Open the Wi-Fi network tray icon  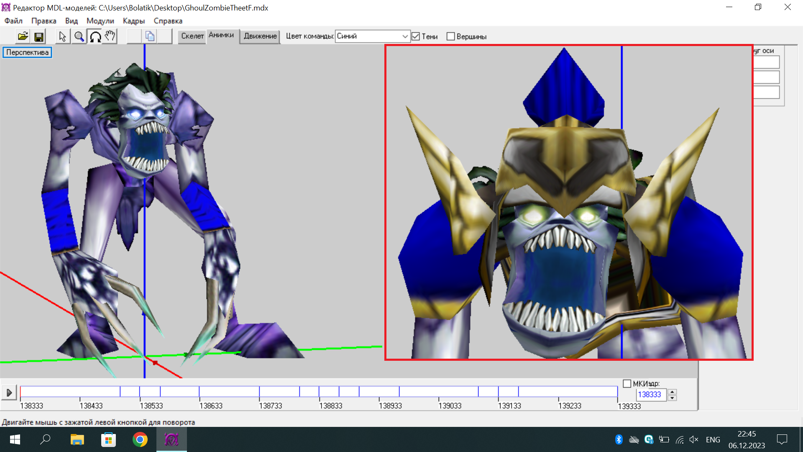tap(680, 439)
